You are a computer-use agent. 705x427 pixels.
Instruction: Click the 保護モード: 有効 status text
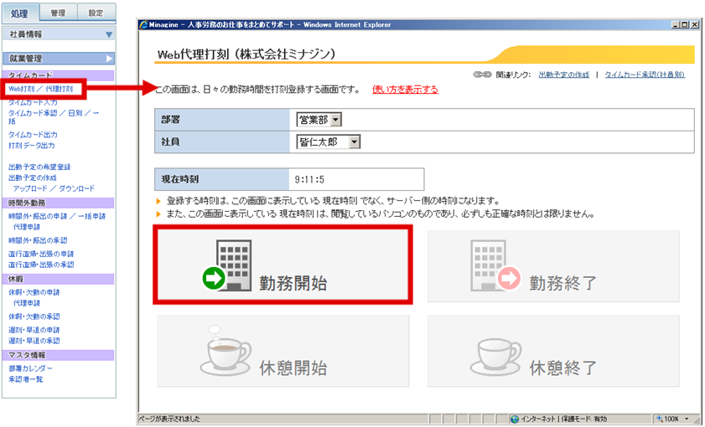click(x=583, y=419)
